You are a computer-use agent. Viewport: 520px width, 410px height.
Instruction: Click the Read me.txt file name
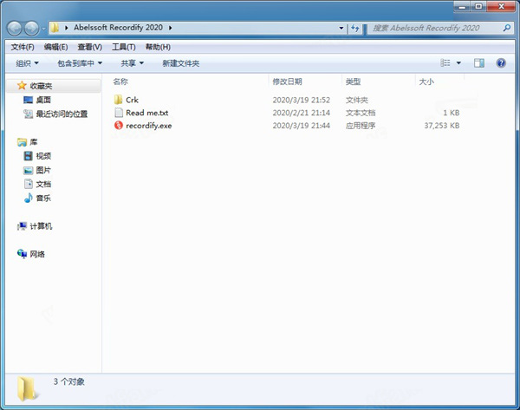[x=147, y=113]
